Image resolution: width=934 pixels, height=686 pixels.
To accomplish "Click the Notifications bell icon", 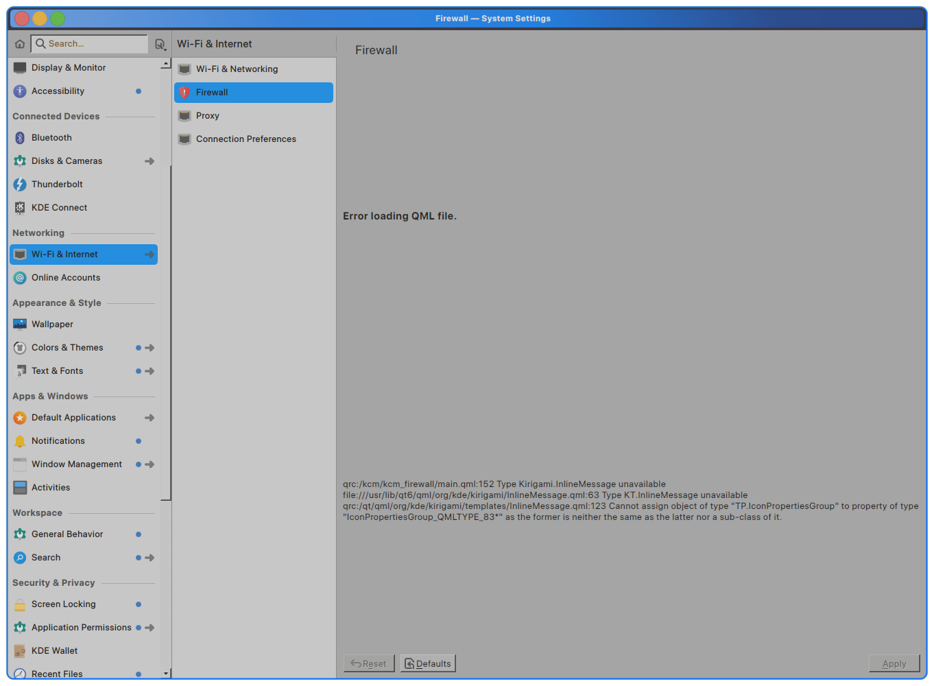I will click(20, 441).
